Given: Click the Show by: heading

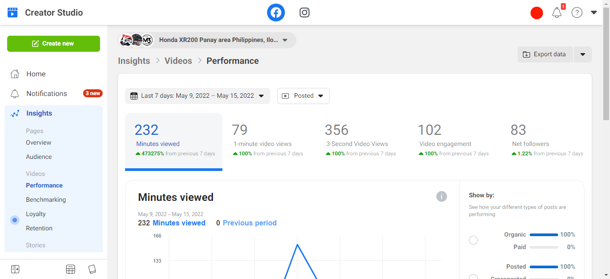Looking at the screenshot, I should coord(481,196).
